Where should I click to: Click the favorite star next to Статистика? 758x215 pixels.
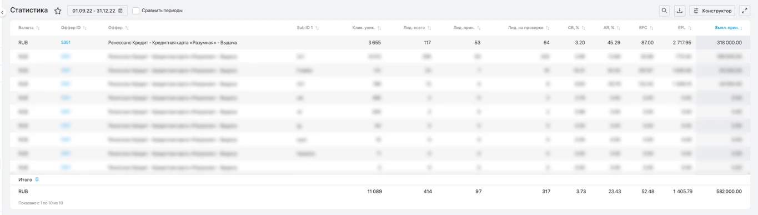pos(58,11)
